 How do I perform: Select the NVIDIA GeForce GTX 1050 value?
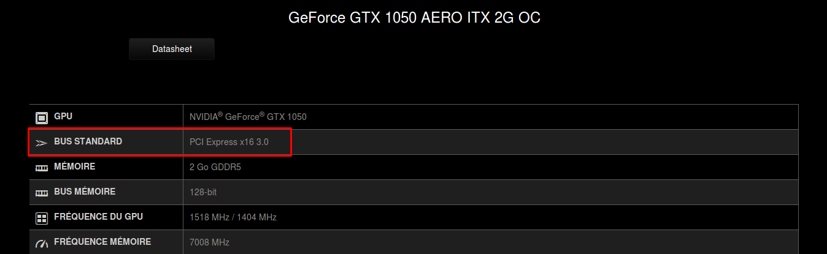click(248, 116)
